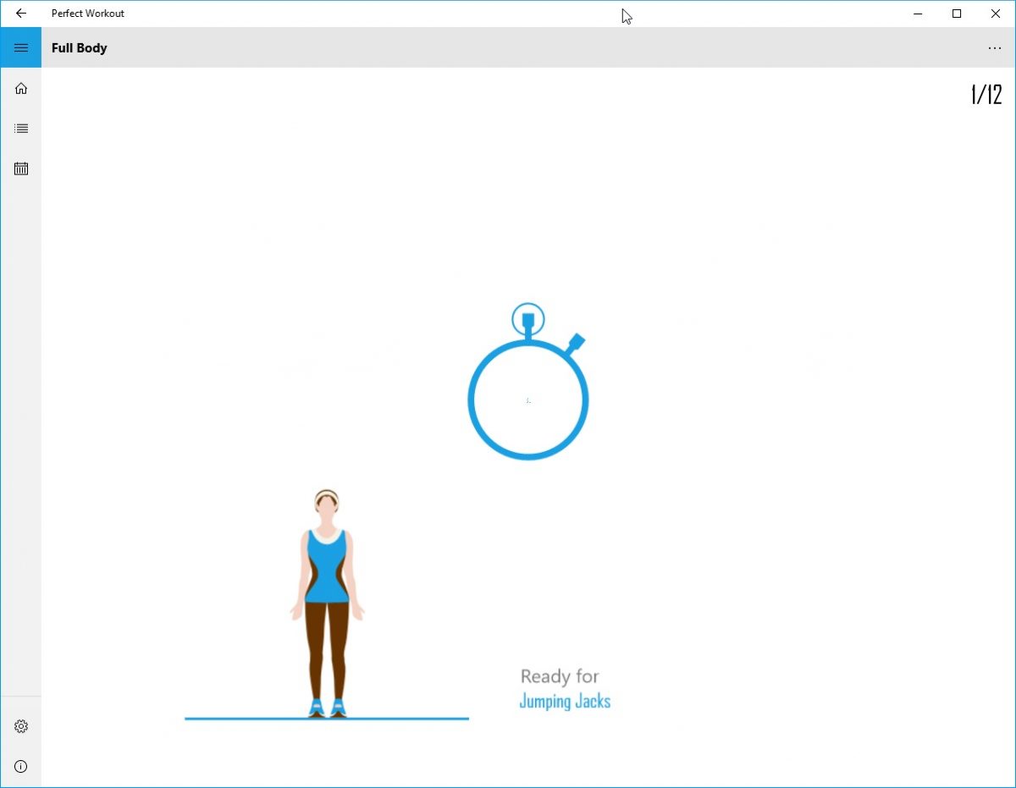Open the workout calendar icon
Screen dimensions: 1016x788
[20, 168]
